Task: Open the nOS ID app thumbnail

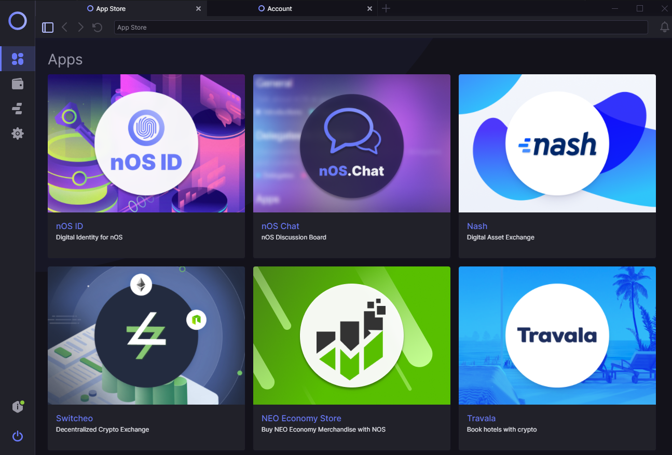Action: pyautogui.click(x=146, y=143)
